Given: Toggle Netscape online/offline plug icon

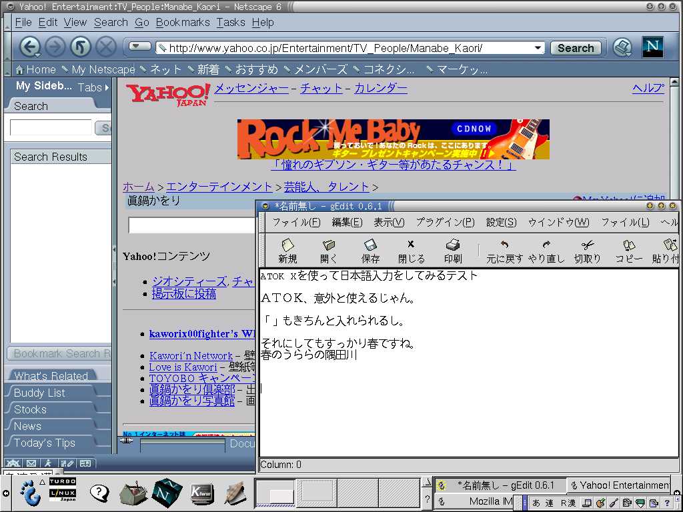Looking at the screenshot, I should click(x=126, y=441).
